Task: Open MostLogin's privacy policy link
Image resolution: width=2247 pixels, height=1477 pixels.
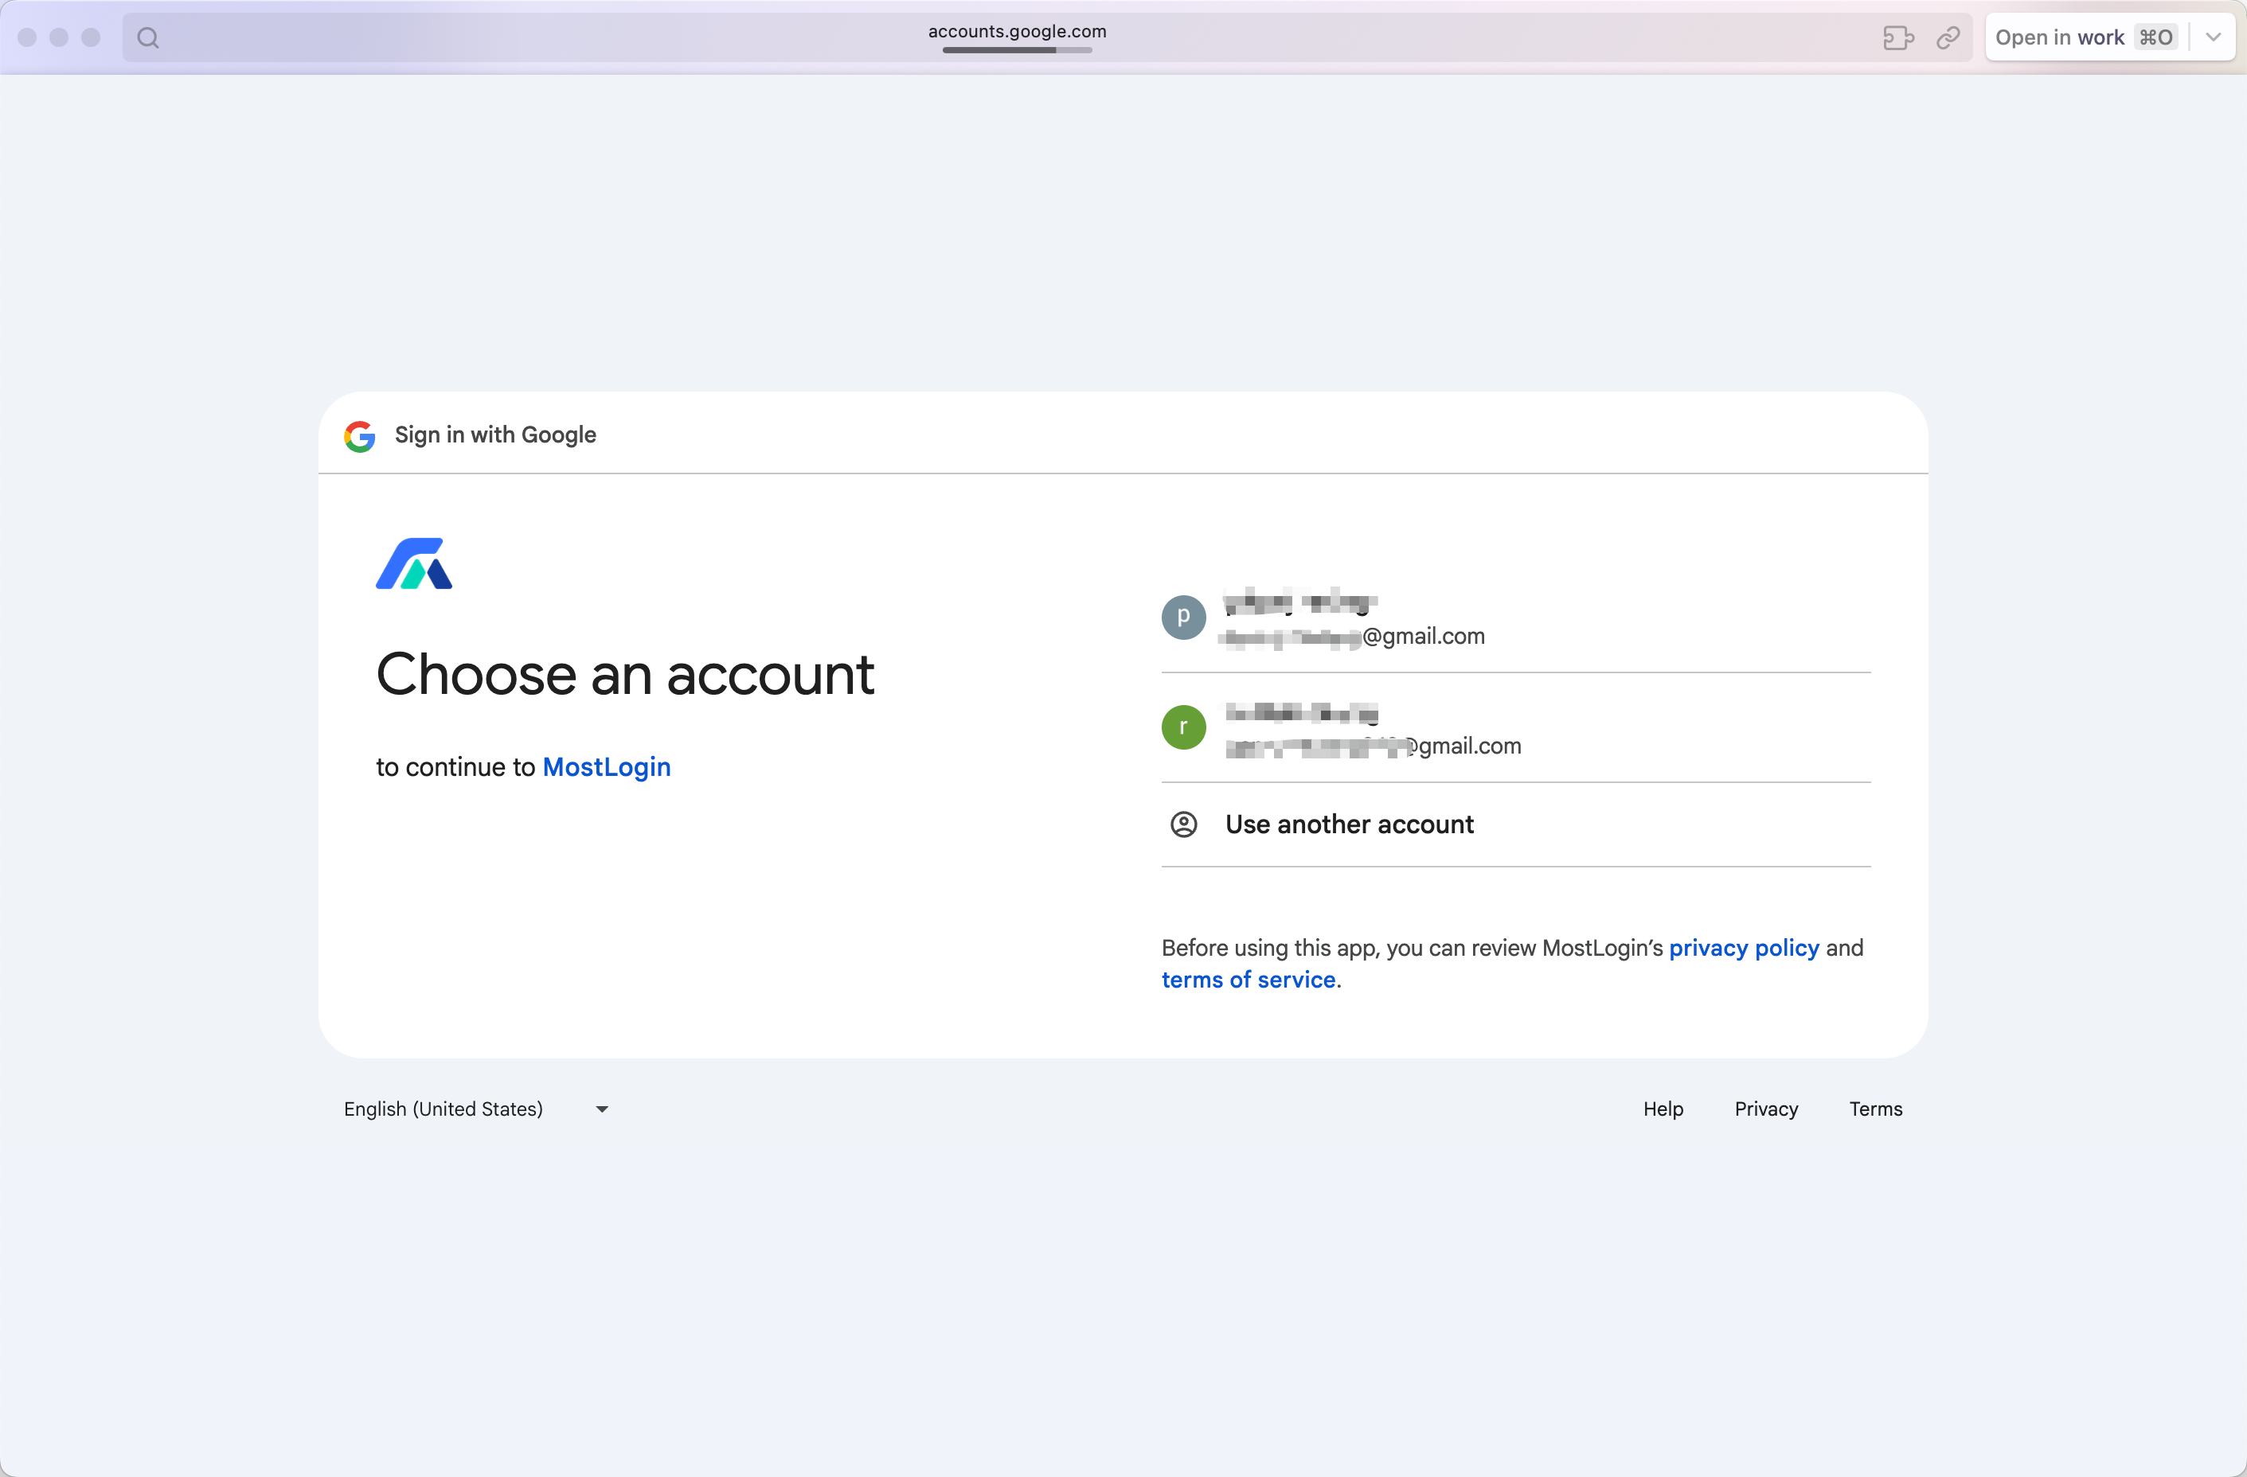Action: pos(1744,948)
